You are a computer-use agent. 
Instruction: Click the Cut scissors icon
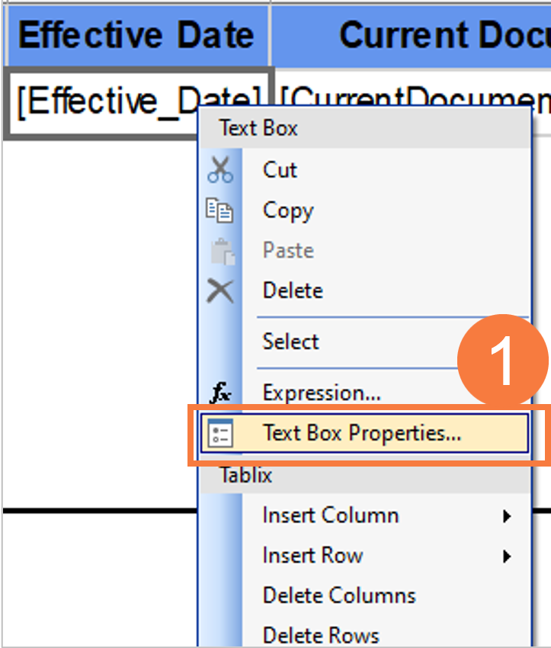pos(220,169)
